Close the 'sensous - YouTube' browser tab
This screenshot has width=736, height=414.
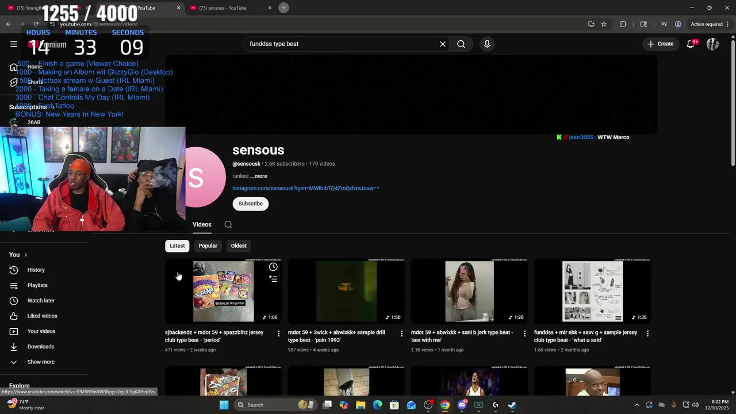[270, 7]
